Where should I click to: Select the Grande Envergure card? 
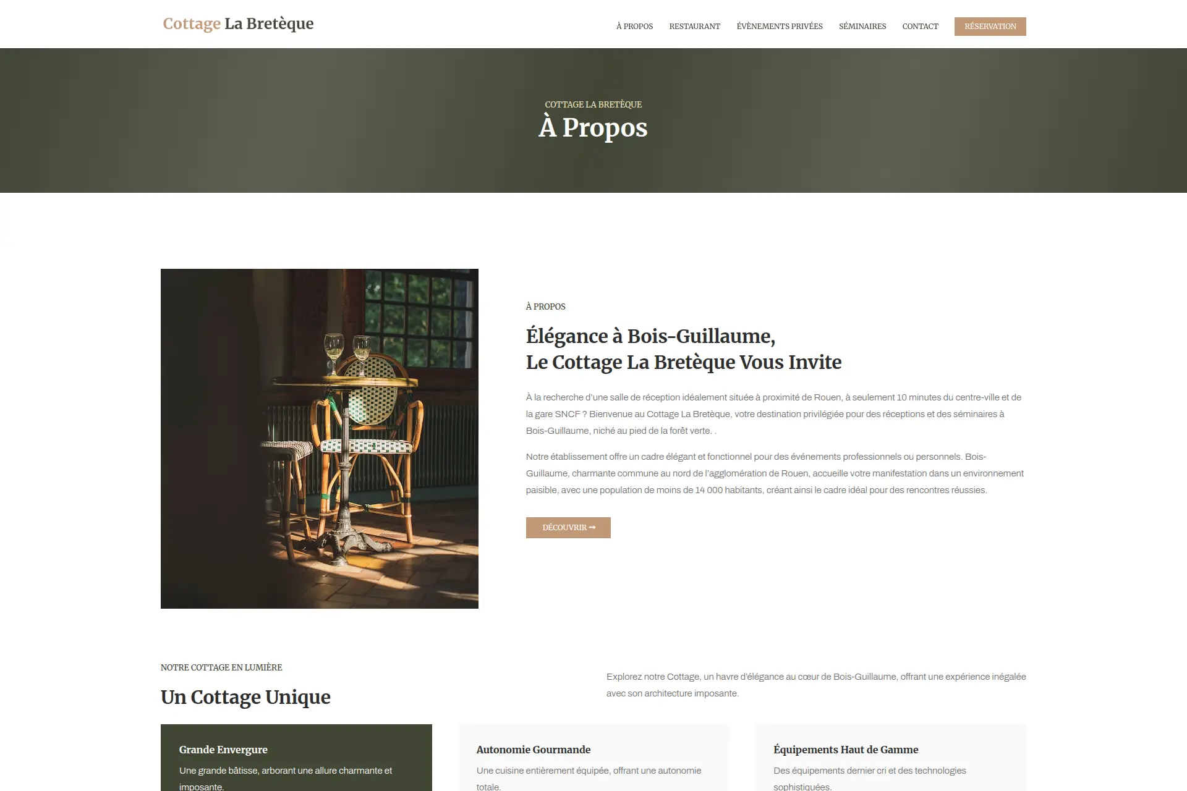click(296, 758)
